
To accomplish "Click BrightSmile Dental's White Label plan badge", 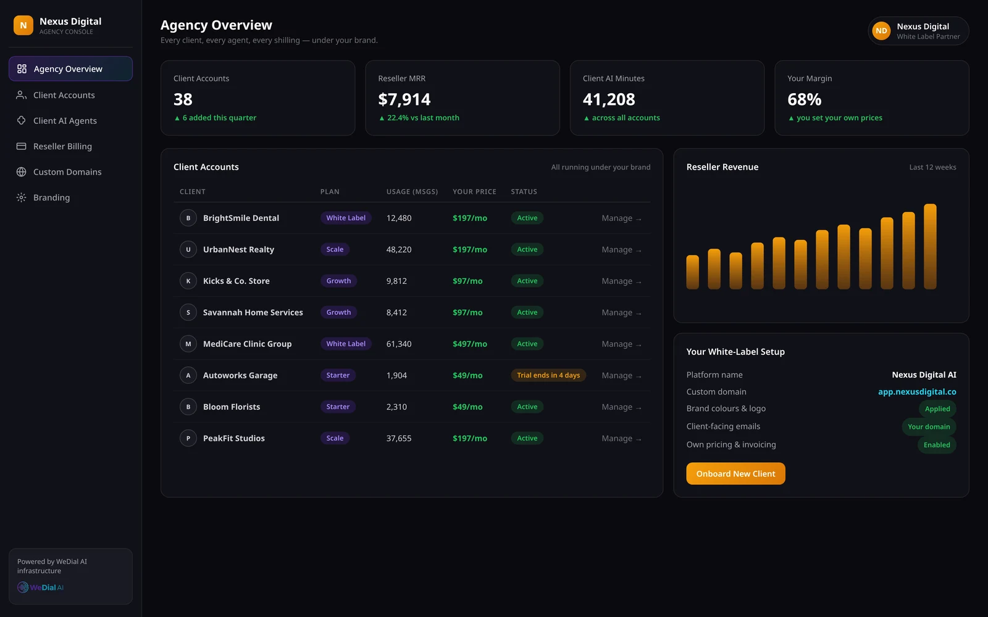I will (x=346, y=218).
